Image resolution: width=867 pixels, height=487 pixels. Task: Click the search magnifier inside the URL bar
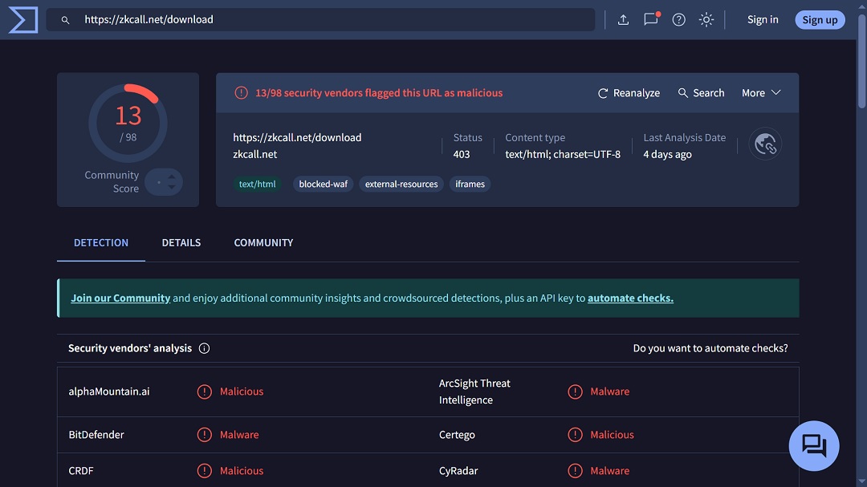(65, 19)
